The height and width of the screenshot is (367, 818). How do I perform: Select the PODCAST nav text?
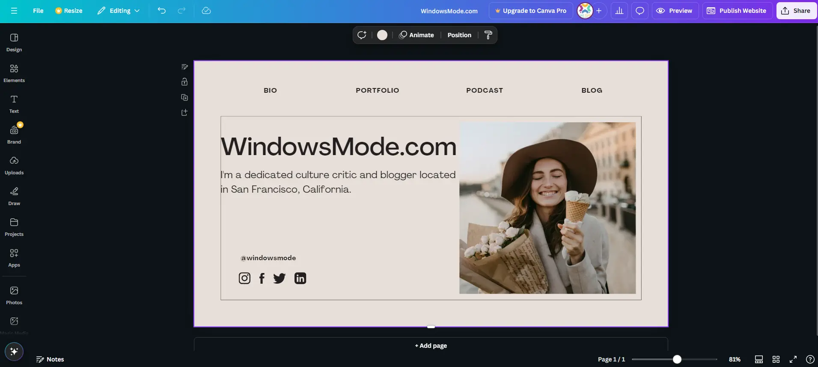tap(485, 90)
